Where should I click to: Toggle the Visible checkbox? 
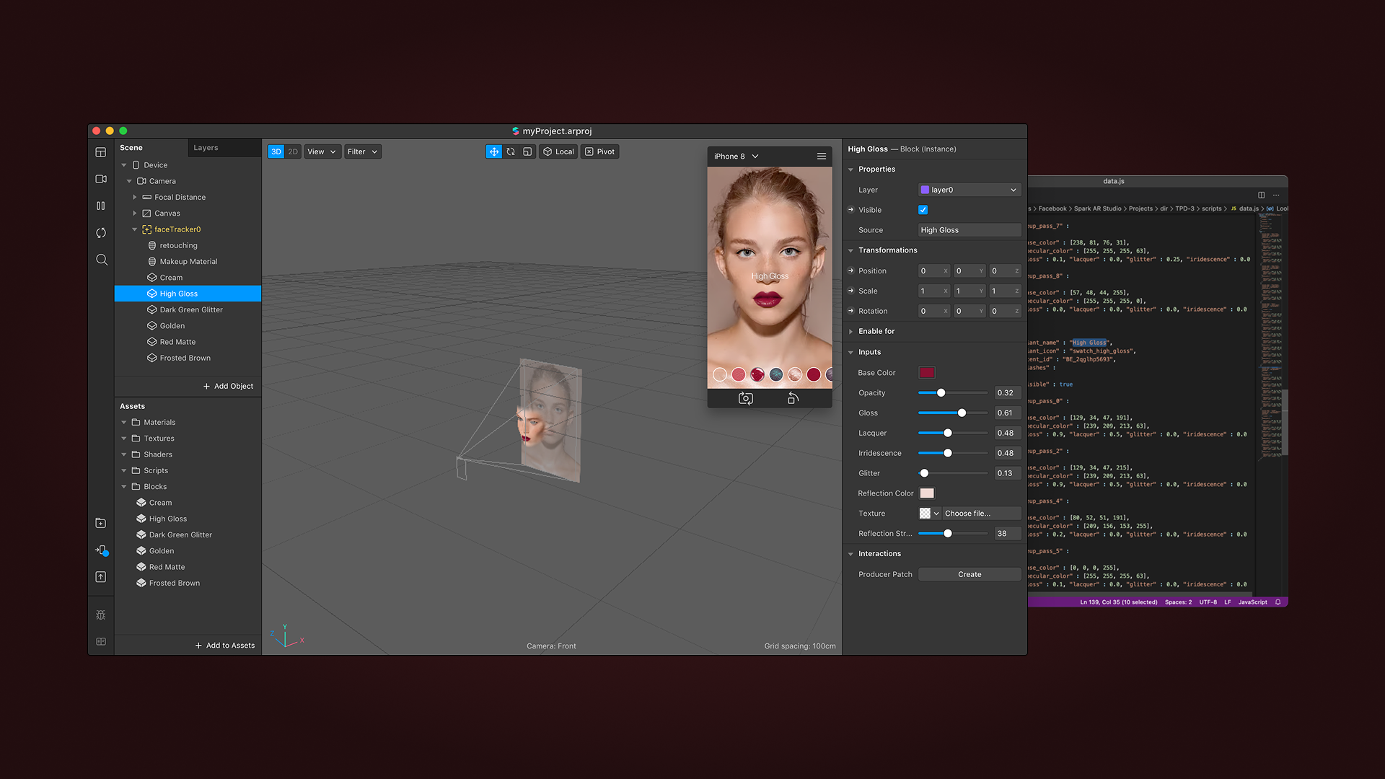click(923, 210)
